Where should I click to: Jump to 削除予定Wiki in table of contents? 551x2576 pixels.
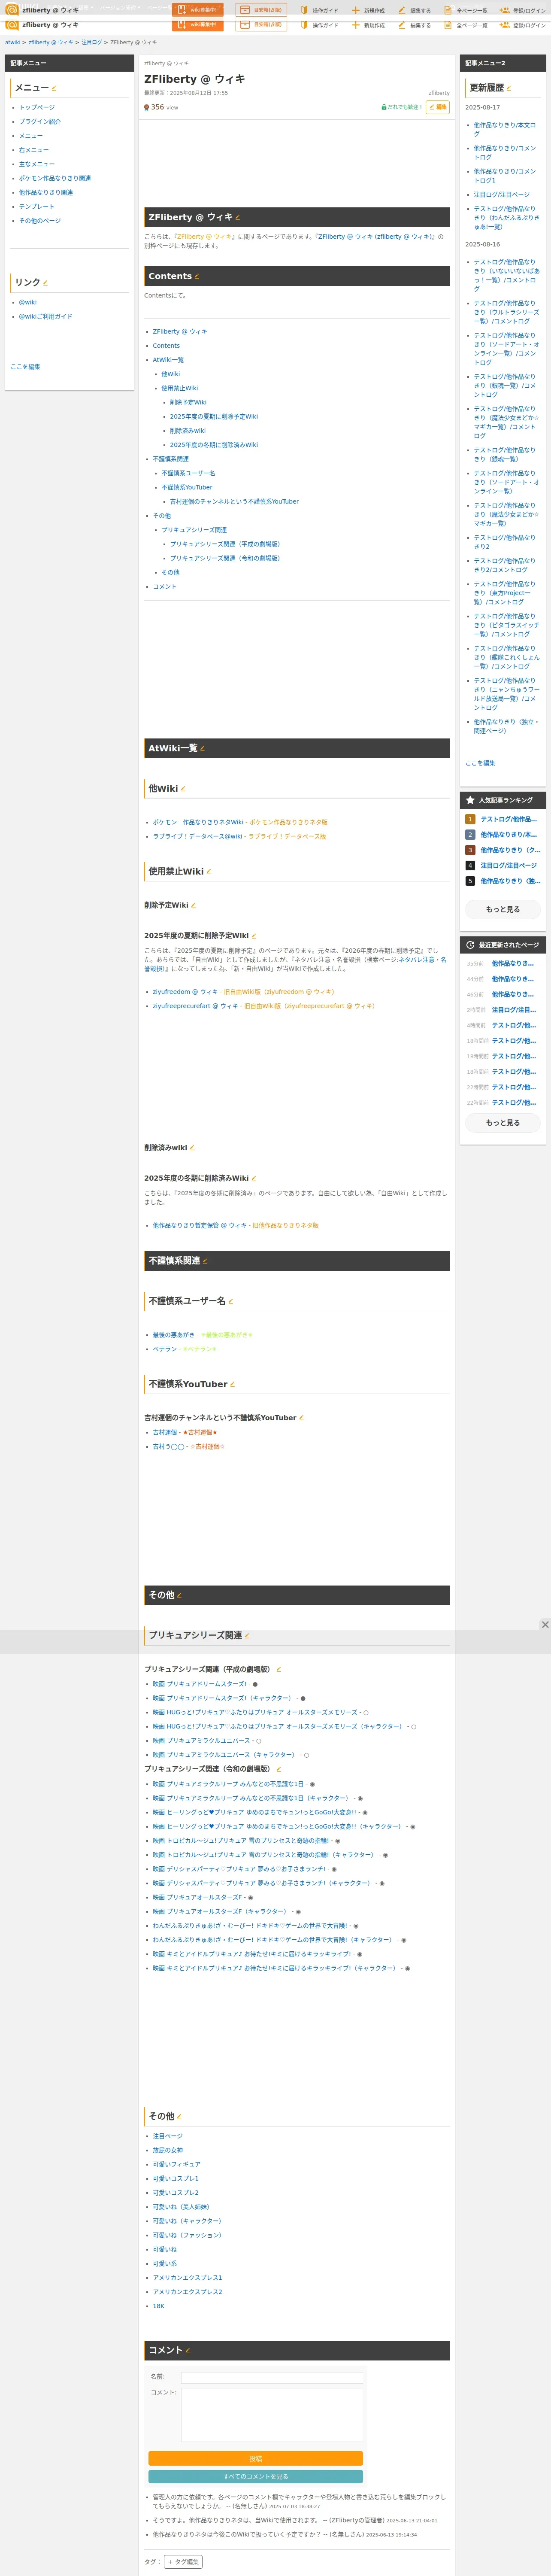188,402
